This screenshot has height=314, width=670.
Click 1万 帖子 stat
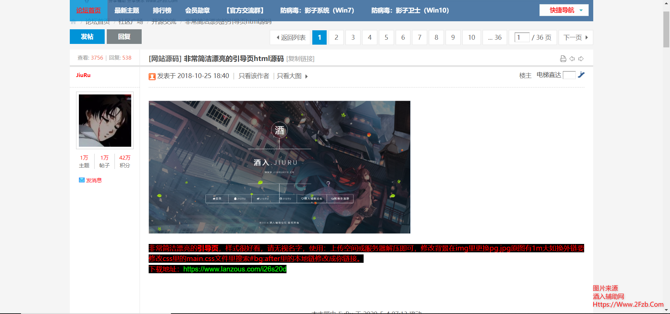(x=104, y=161)
